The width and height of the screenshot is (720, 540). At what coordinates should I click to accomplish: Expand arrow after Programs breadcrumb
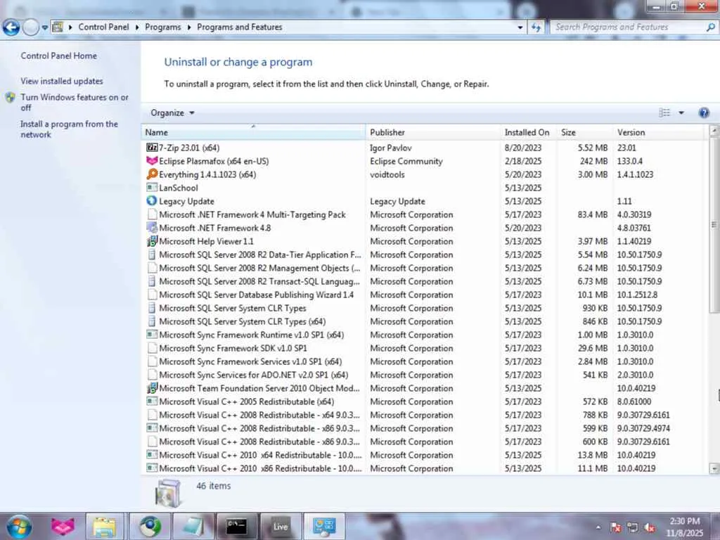tap(188, 27)
